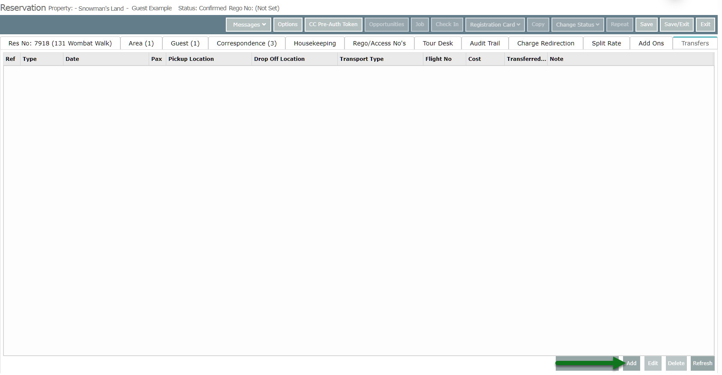Switch to Correspondence (3) tab
Viewport: 722px width, 375px height.
click(247, 43)
